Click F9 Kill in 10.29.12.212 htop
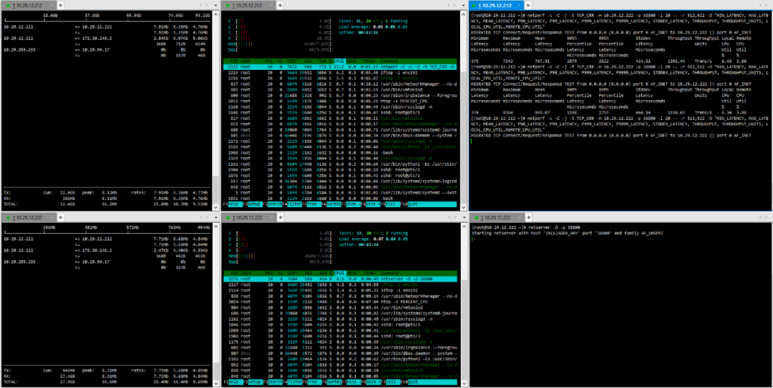773x388 pixels. (x=389, y=204)
